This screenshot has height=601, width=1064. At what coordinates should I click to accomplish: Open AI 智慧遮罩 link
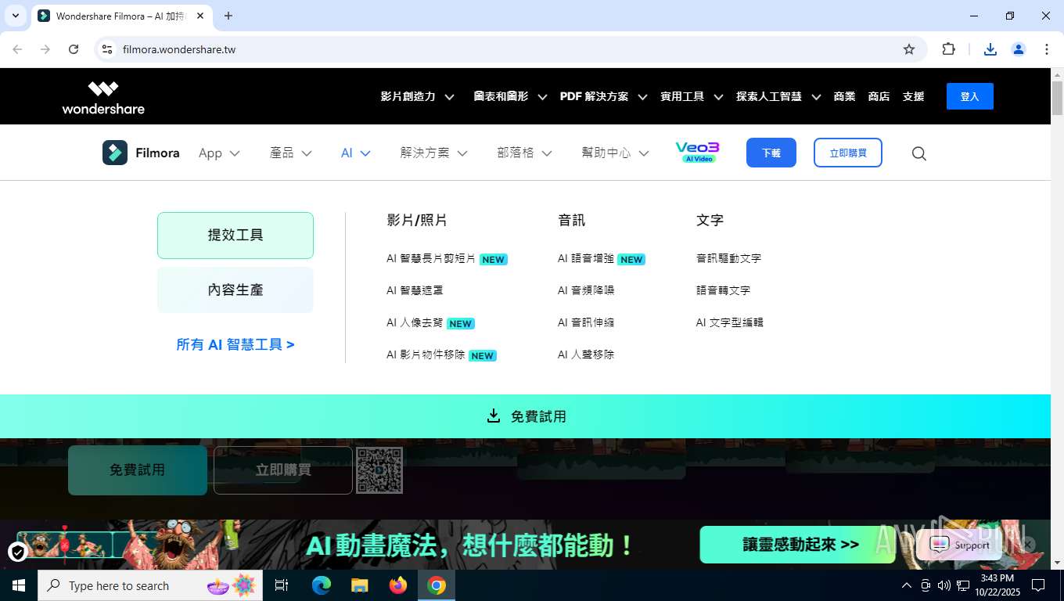[415, 290]
